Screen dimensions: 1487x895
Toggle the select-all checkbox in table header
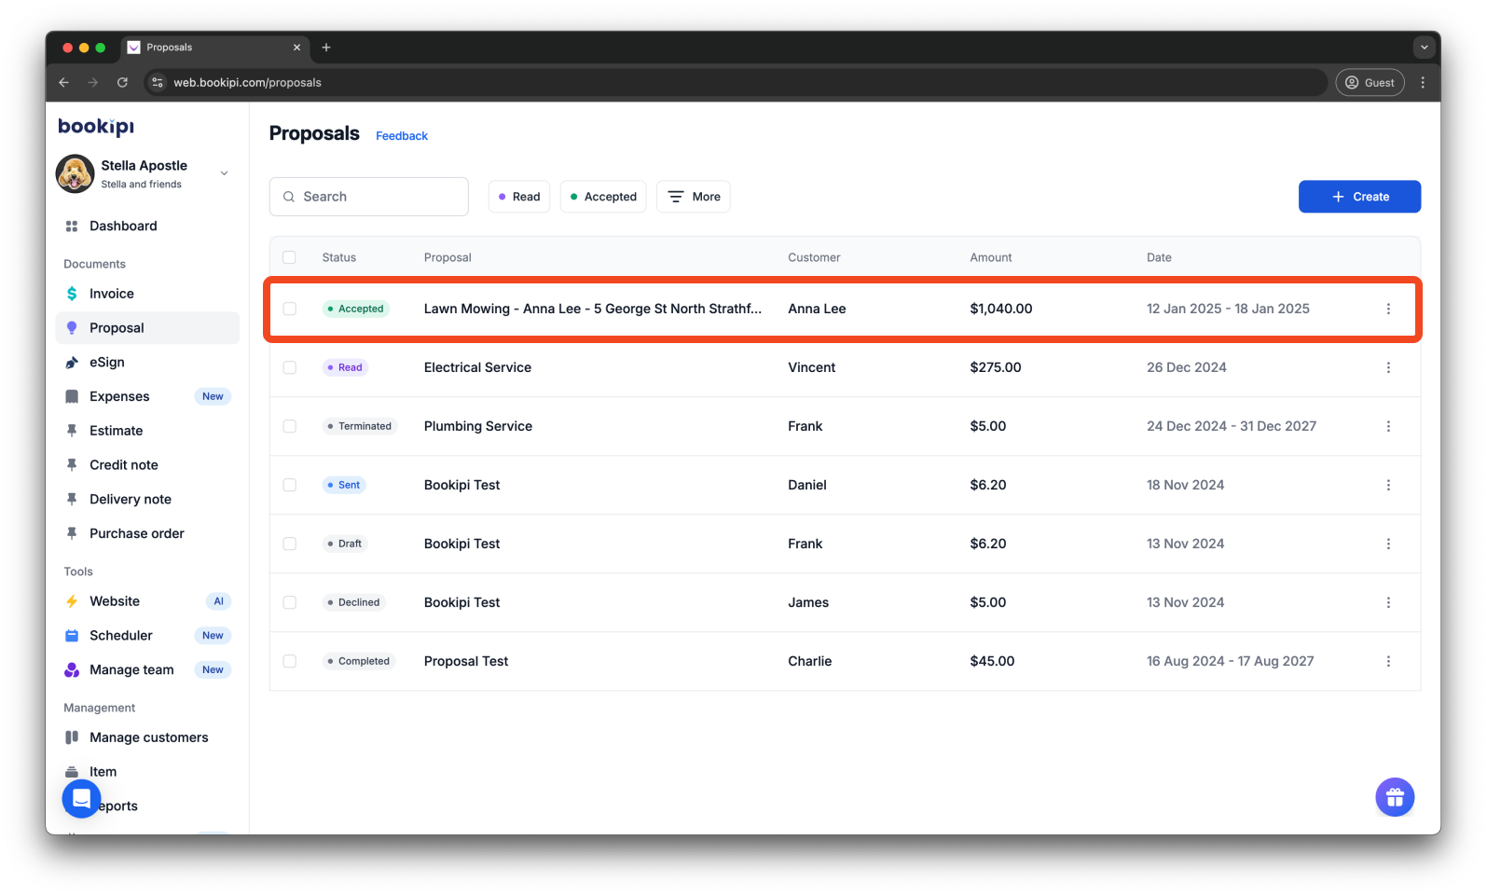pyautogui.click(x=290, y=257)
